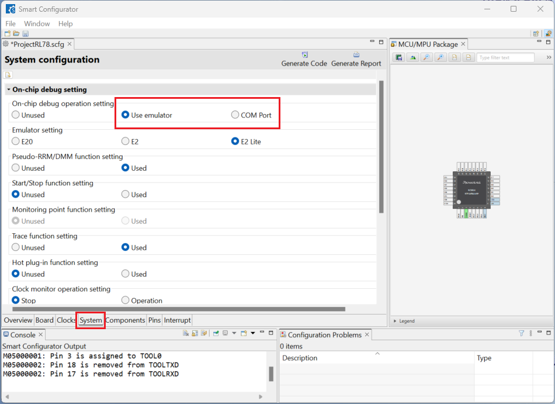
Task: Click the Generate Report icon
Action: pos(356,55)
